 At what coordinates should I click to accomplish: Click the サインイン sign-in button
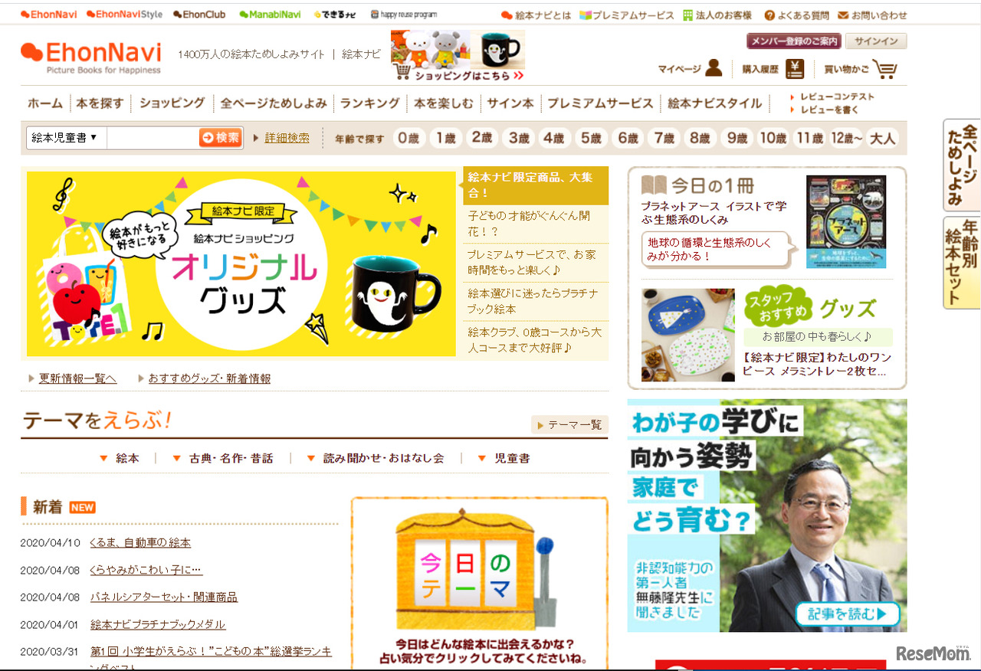[x=877, y=41]
